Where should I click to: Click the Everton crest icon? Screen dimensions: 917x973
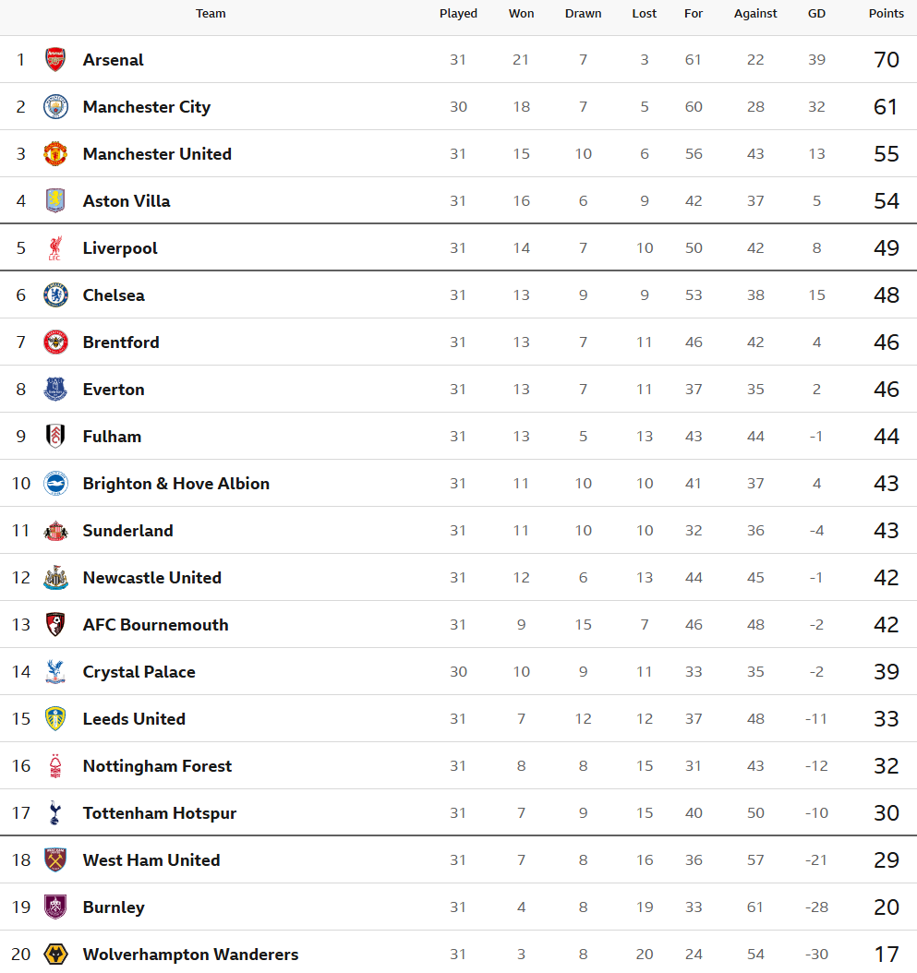55,390
